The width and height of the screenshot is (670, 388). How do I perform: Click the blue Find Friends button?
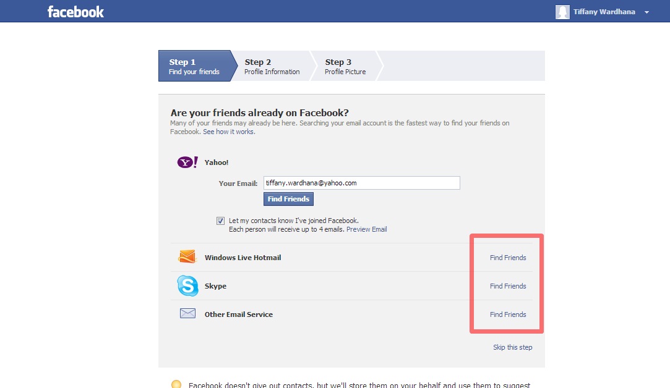(x=288, y=199)
